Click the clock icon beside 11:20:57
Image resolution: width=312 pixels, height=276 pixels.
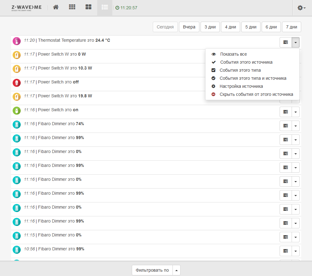click(117, 8)
